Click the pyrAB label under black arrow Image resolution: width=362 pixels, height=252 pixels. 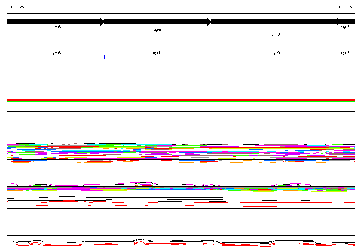click(56, 27)
